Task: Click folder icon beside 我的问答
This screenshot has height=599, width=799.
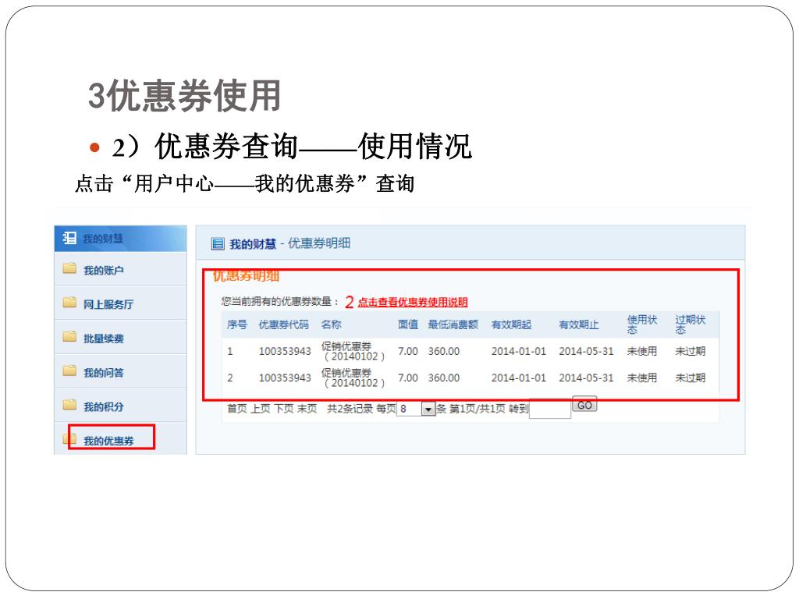Action: pos(69,370)
